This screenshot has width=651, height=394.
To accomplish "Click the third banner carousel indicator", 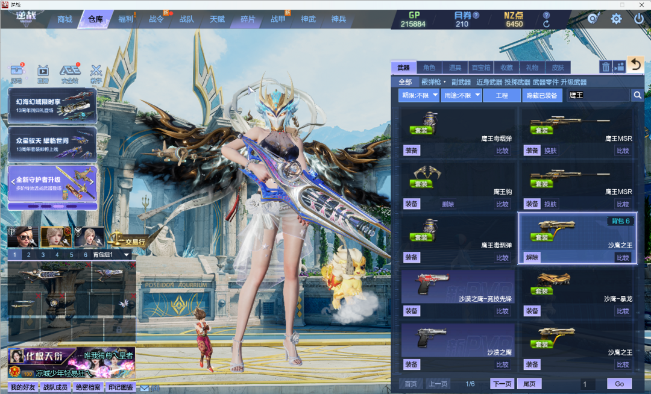I will pyautogui.click(x=58, y=206).
